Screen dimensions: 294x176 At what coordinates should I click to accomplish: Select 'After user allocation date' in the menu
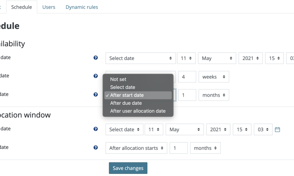click(138, 111)
